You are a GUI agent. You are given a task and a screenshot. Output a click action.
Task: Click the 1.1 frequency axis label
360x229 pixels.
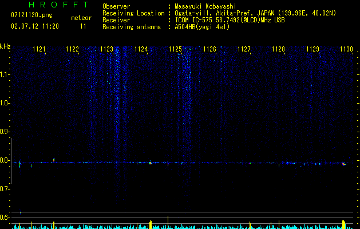tap(5, 74)
